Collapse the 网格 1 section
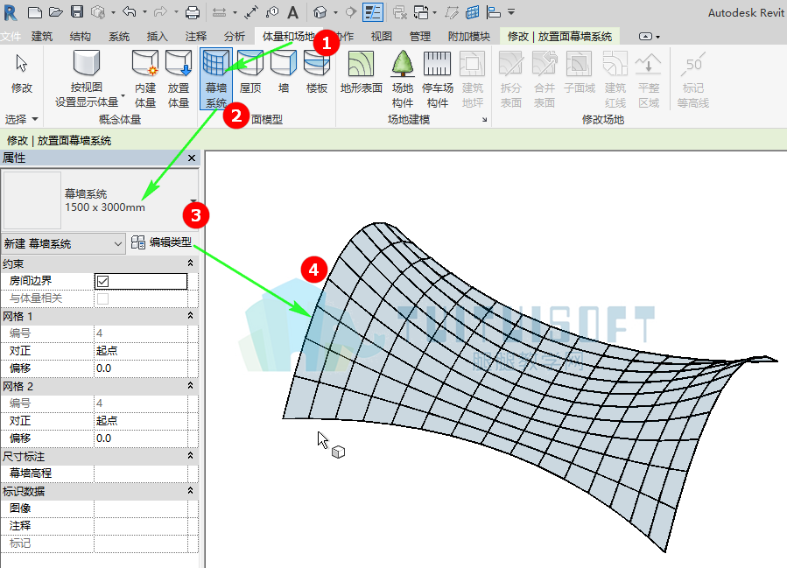 pos(190,316)
